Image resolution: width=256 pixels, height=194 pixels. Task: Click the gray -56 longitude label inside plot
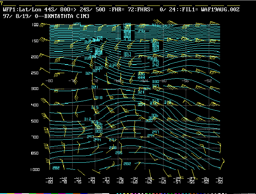[185, 81]
